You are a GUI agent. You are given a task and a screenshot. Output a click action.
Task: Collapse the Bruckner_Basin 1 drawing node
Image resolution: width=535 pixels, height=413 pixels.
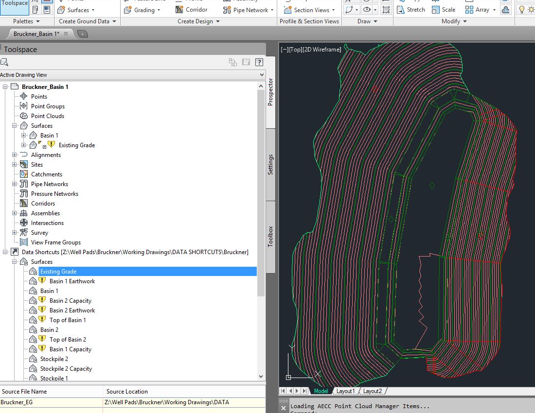click(5, 86)
